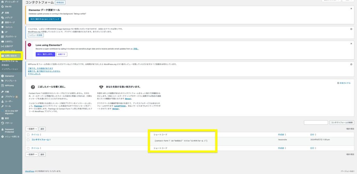The image size is (357, 174).
Task: Sort the table by 日付 column header
Action: tap(312, 134)
